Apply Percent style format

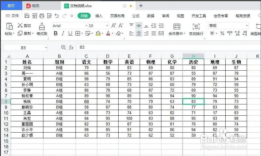tap(222, 33)
